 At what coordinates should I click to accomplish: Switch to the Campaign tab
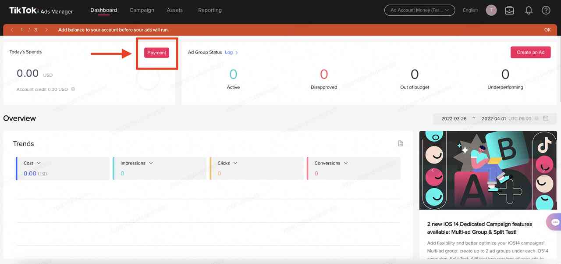[142, 10]
